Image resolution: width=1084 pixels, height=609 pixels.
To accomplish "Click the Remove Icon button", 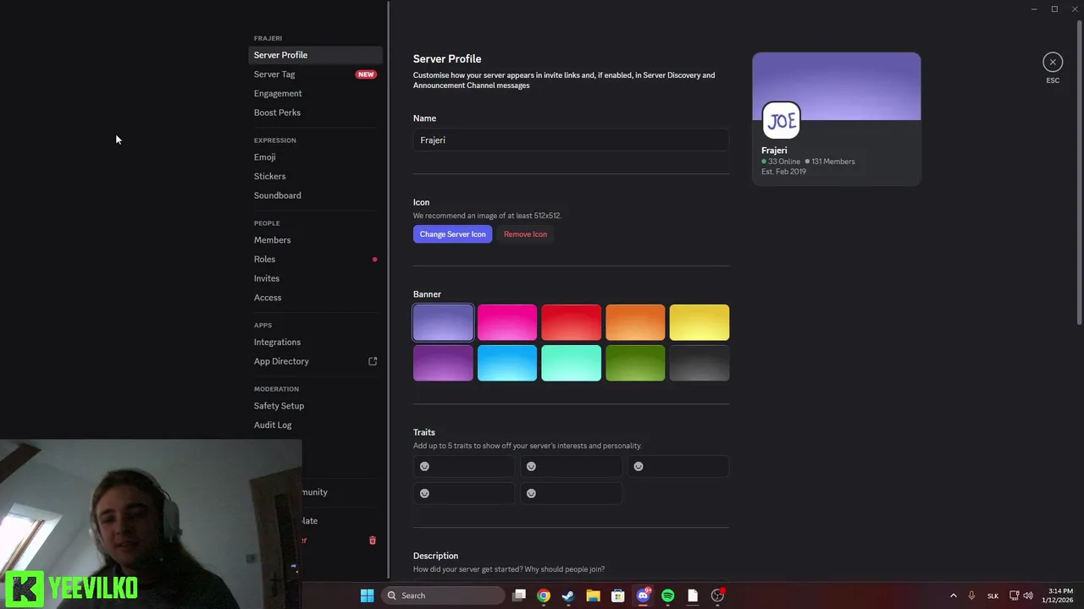I will 525,234.
